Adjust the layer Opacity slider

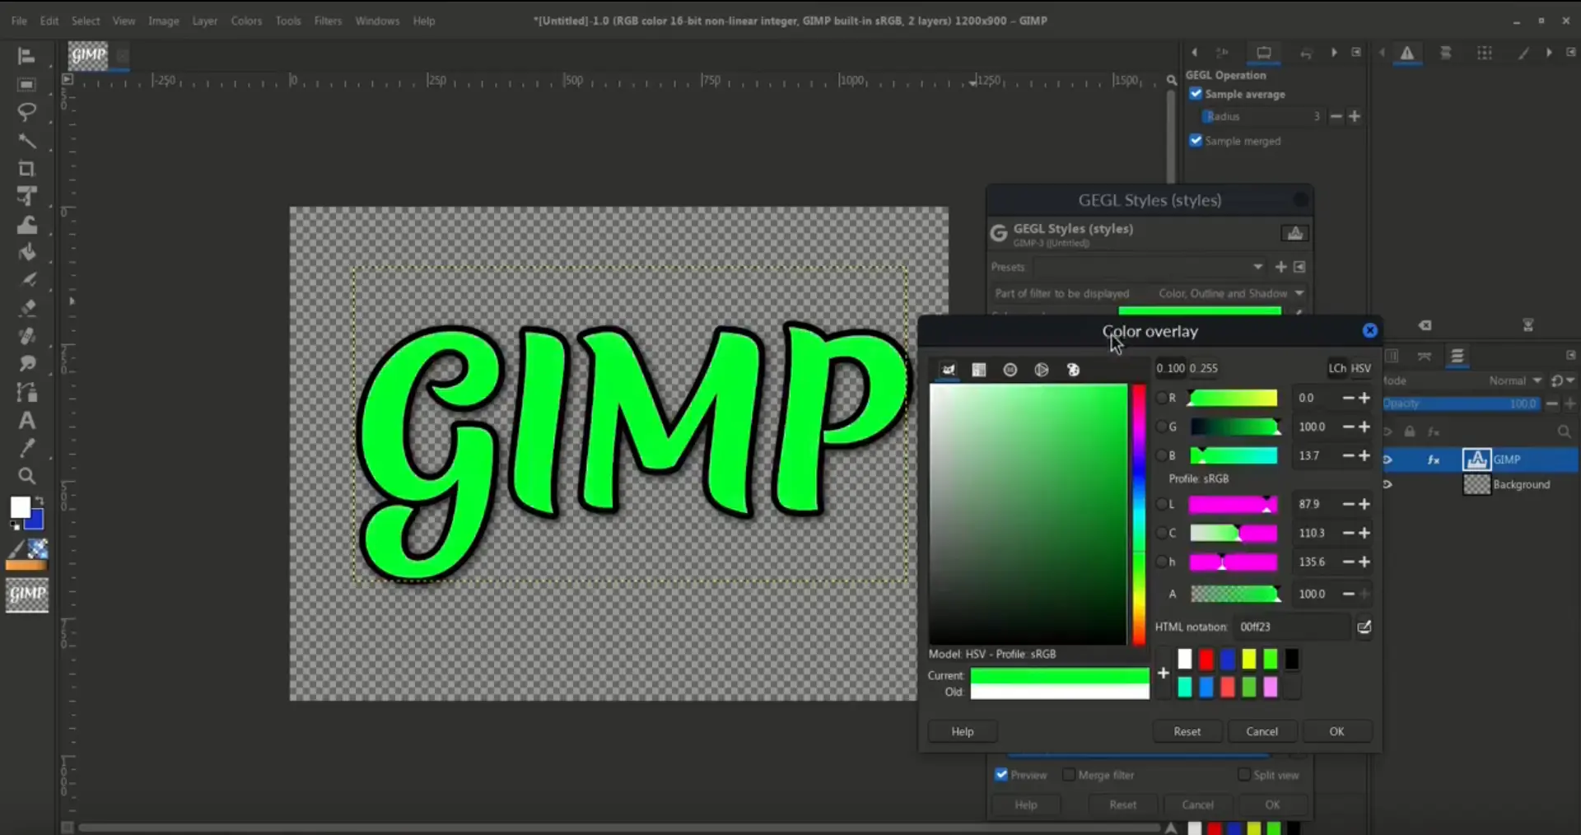1461,404
